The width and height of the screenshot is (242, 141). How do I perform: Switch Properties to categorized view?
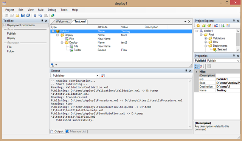tap(197, 66)
